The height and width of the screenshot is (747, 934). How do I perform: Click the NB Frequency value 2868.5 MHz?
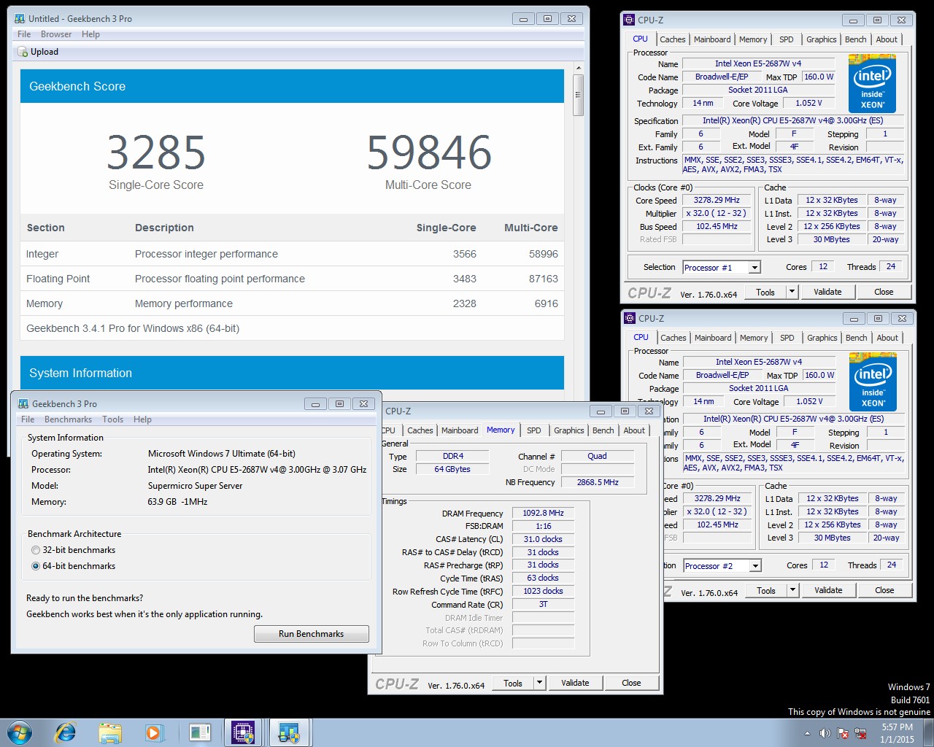tap(598, 482)
